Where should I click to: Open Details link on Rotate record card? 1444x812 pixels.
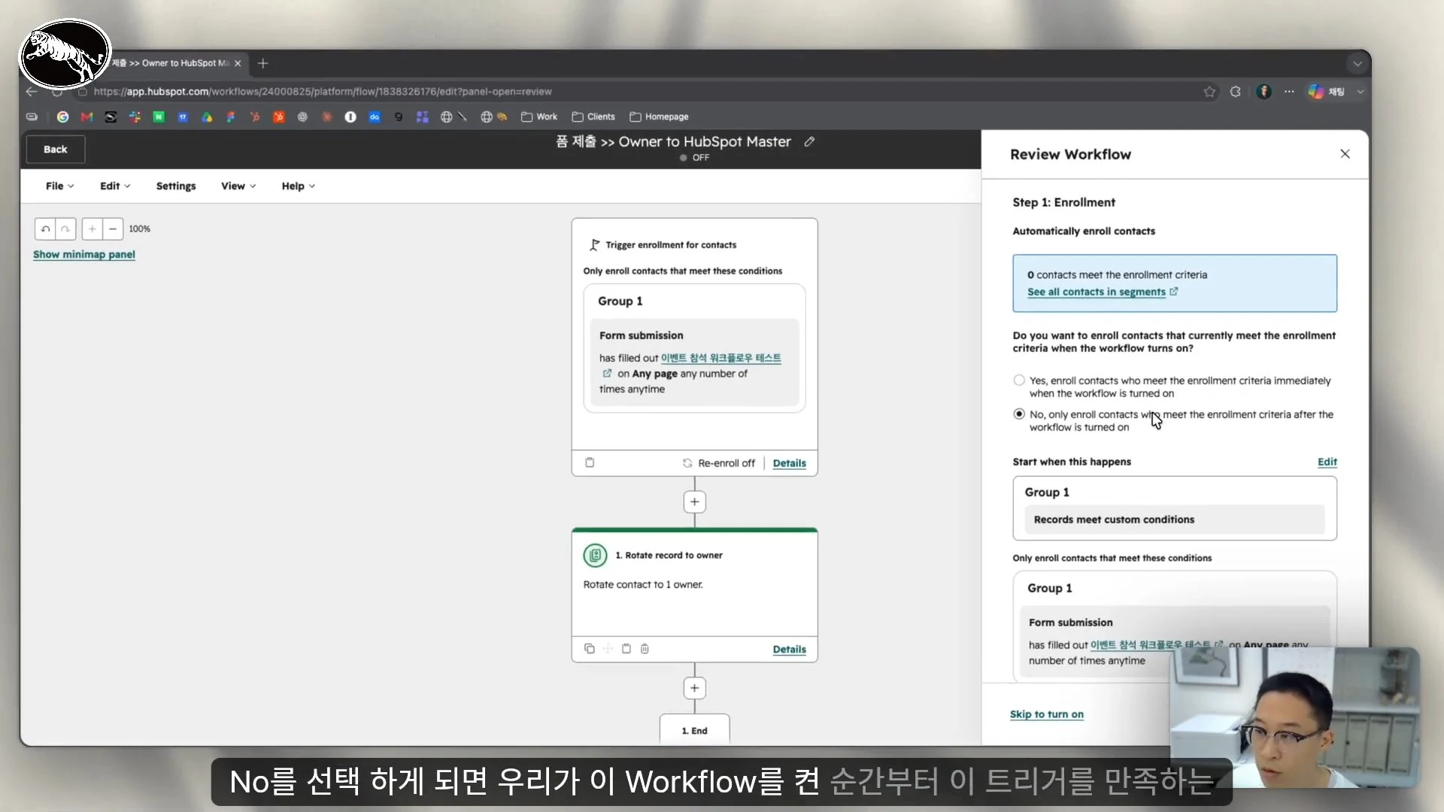[x=789, y=650]
